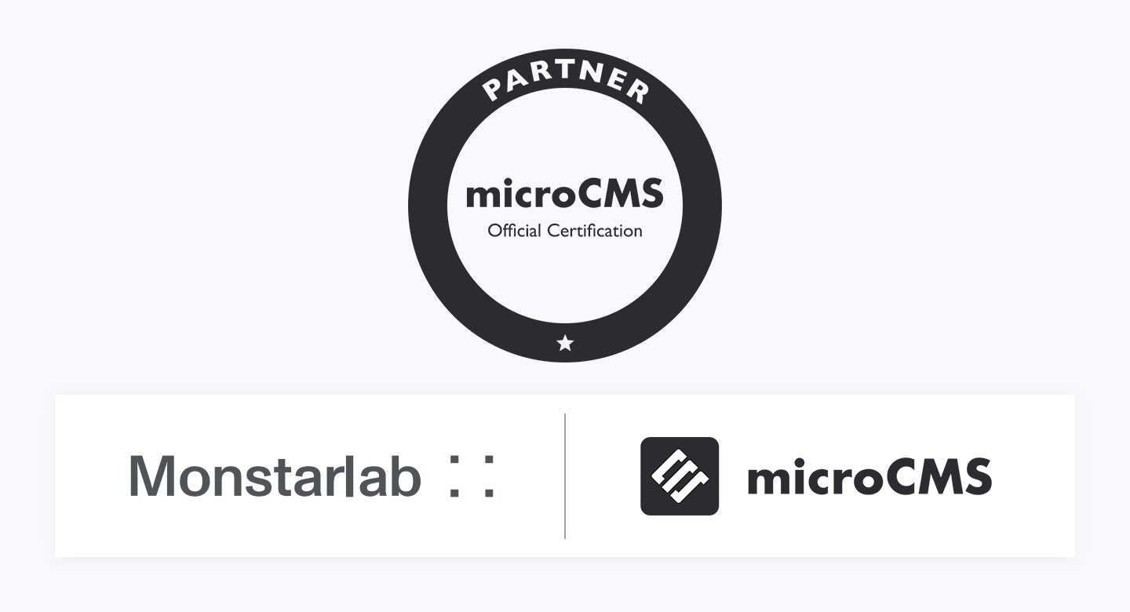Click the word Official in the badge
The image size is (1130, 612).
click(x=515, y=231)
